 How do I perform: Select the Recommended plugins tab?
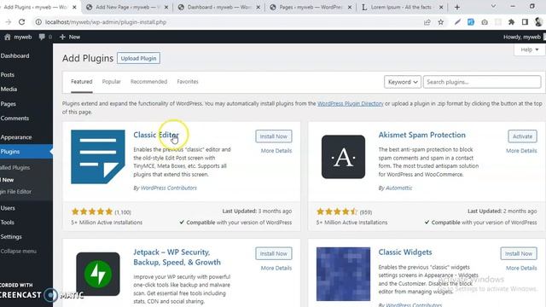point(148,82)
